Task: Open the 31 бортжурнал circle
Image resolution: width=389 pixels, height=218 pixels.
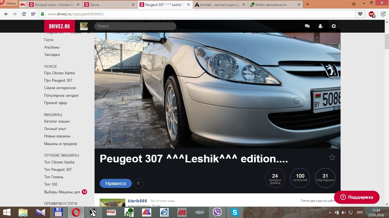Action: (325, 178)
